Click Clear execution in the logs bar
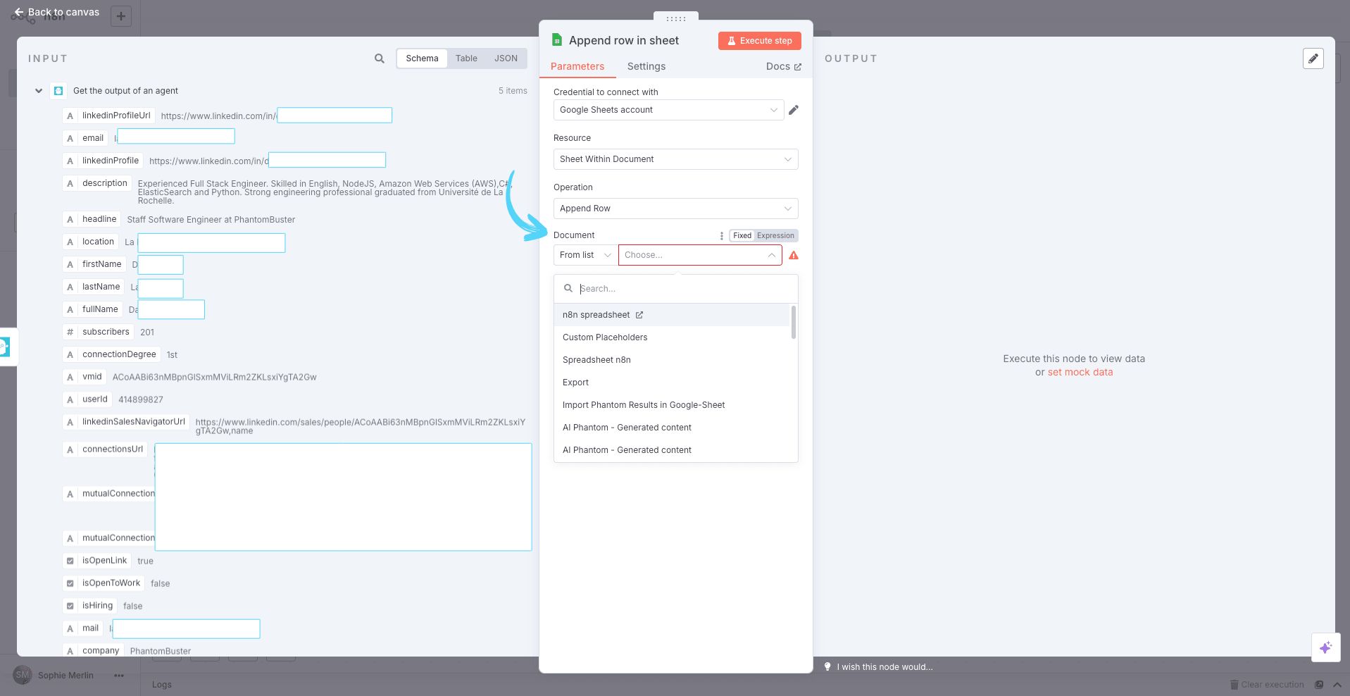This screenshot has width=1350, height=696. click(1267, 685)
